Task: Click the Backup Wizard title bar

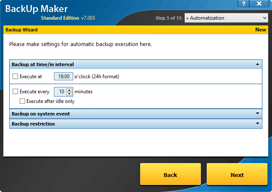Action: click(136, 30)
